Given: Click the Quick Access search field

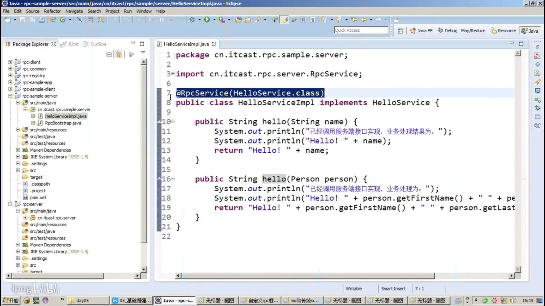Looking at the screenshot, I should coord(361,30).
